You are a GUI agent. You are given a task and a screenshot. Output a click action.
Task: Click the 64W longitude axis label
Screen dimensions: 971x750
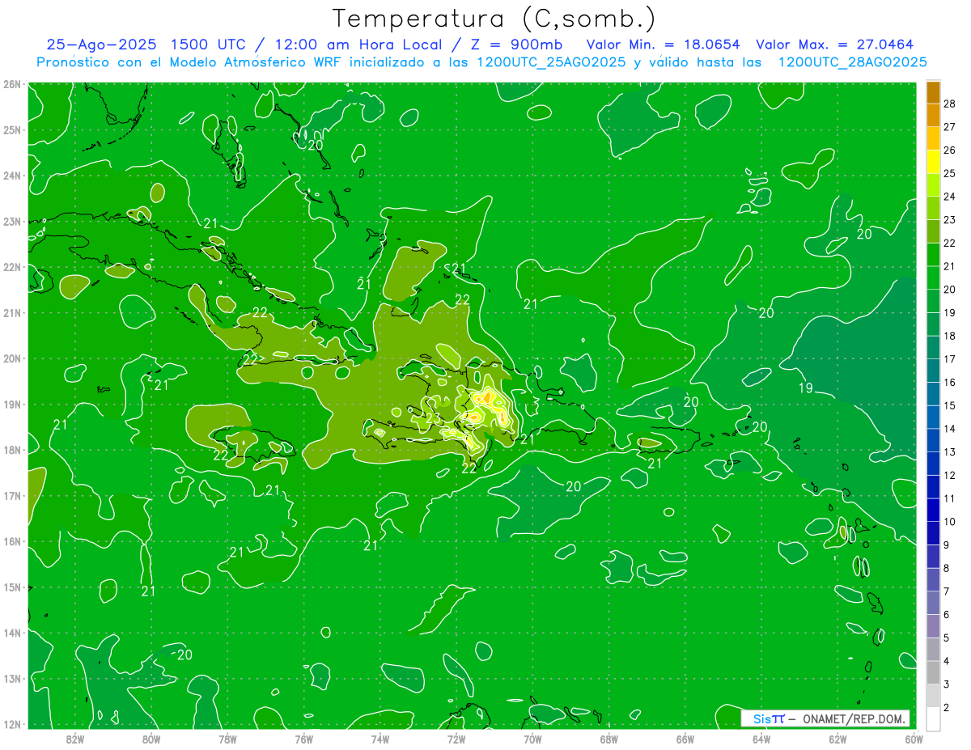pos(761,739)
